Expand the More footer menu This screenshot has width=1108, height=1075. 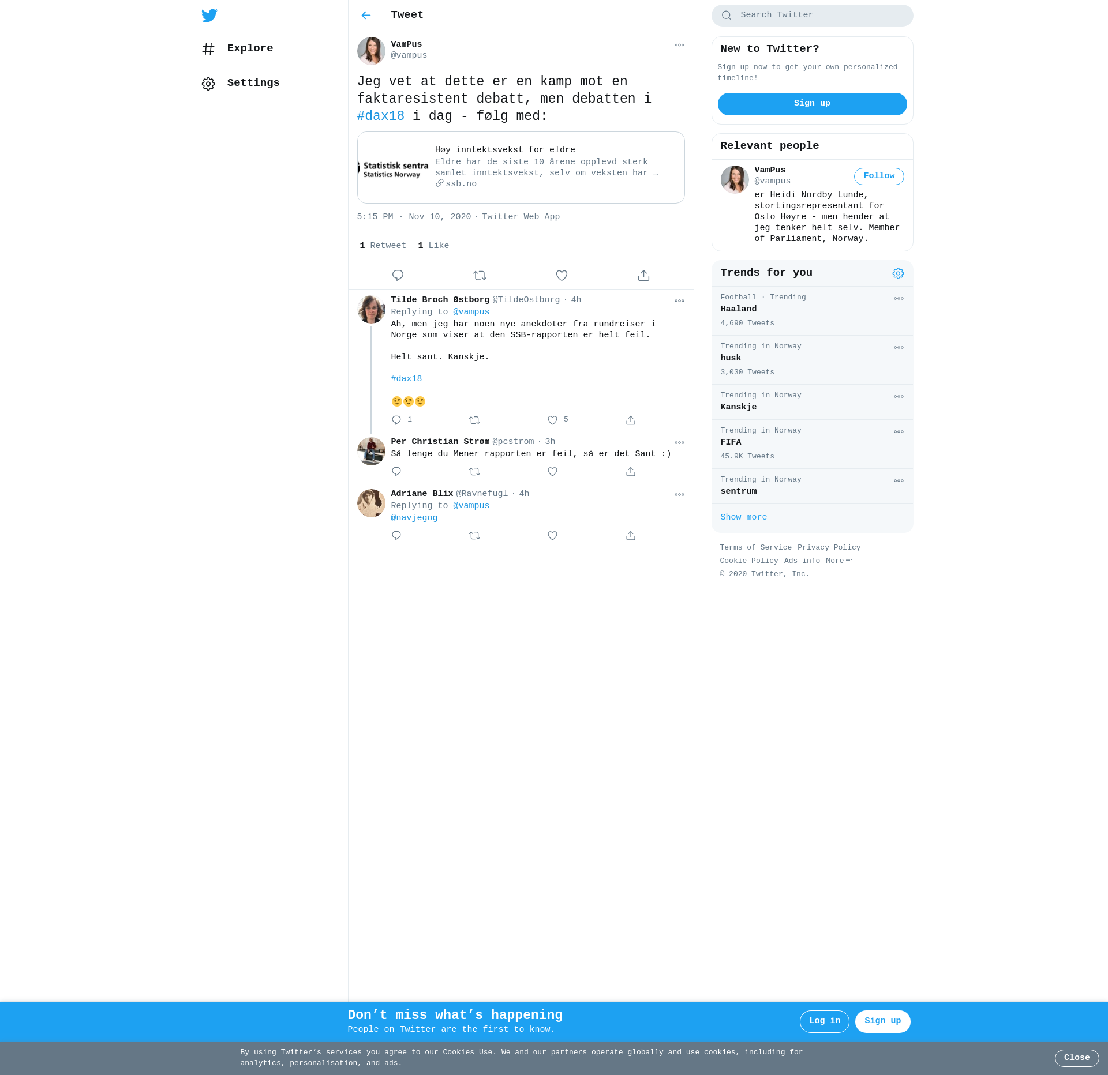839,561
